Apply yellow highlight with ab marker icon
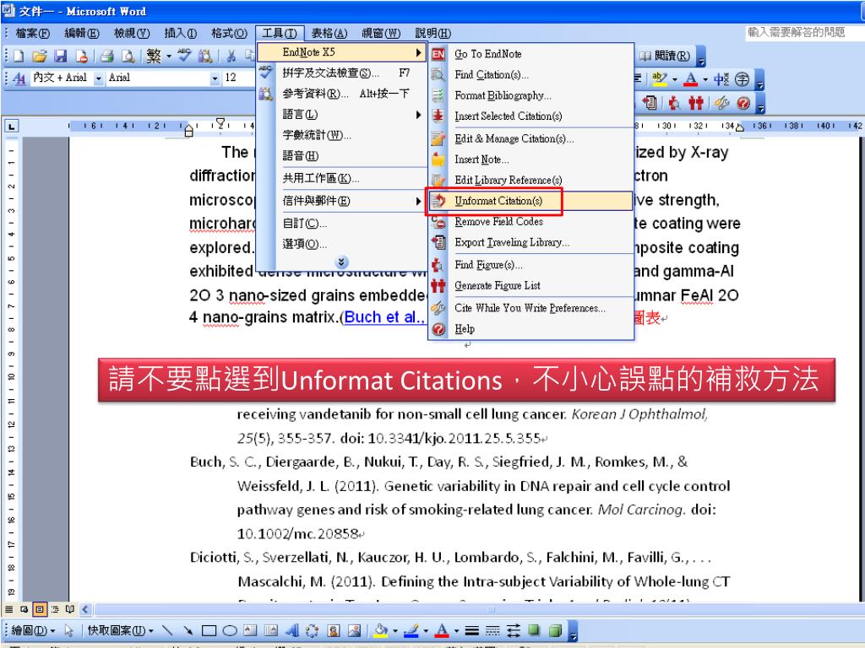The height and width of the screenshot is (648, 865). point(659,78)
